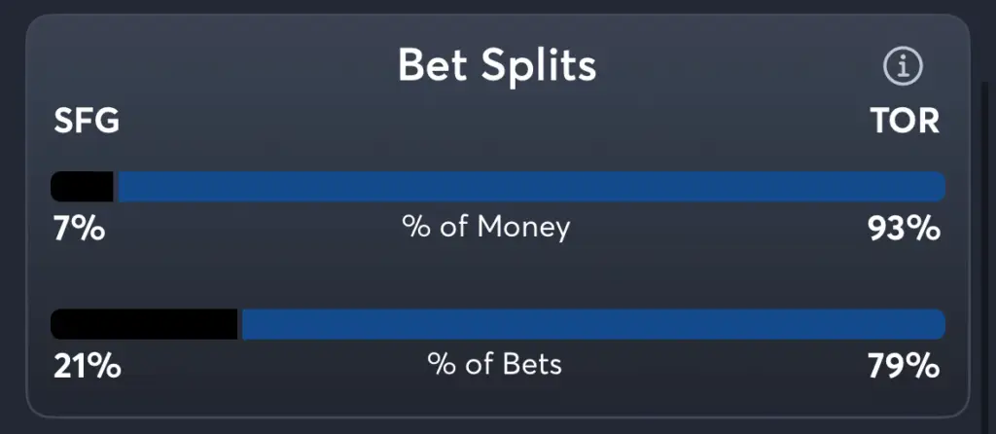Image resolution: width=996 pixels, height=434 pixels.
Task: Click the black SFG money bar segment
Action: pos(82,187)
